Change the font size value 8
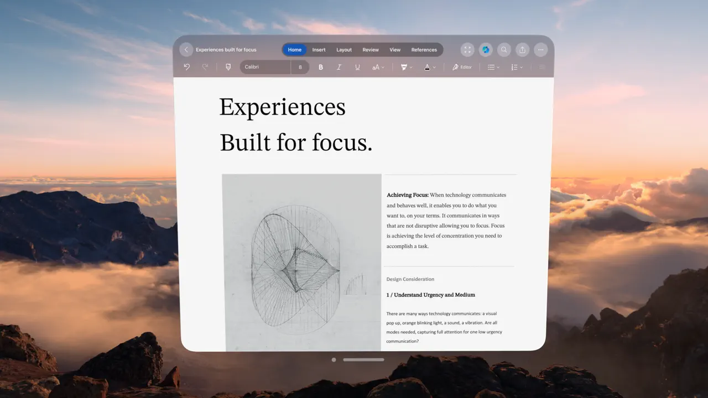The height and width of the screenshot is (398, 708). click(x=300, y=67)
